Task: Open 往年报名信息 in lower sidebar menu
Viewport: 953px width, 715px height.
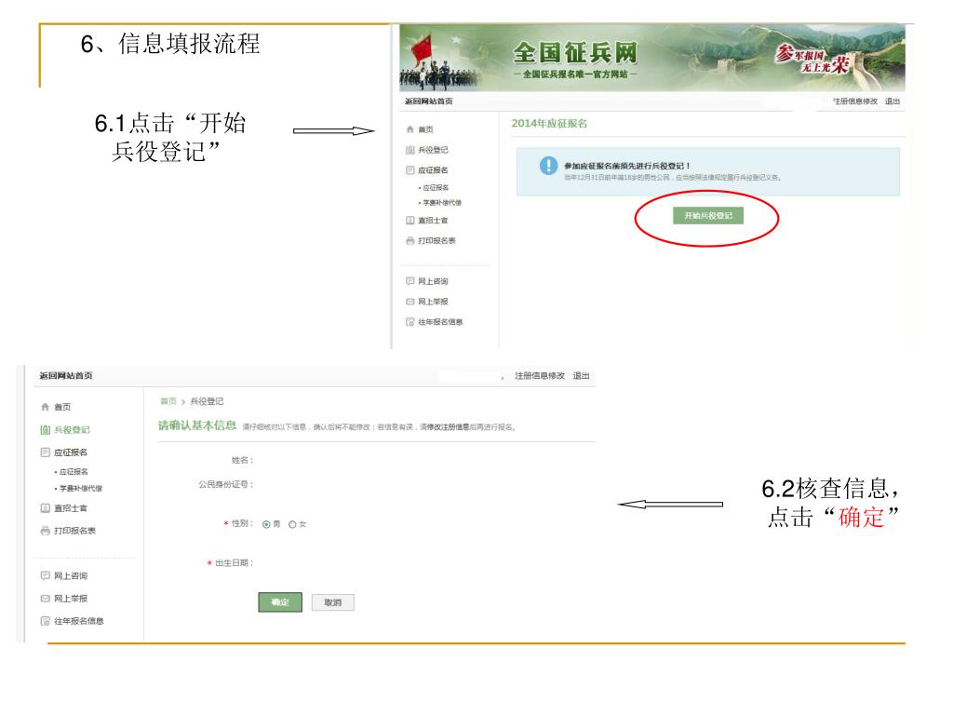Action: [79, 621]
